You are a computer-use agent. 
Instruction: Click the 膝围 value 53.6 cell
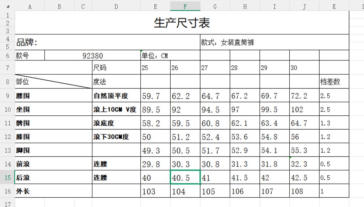pos(245,137)
